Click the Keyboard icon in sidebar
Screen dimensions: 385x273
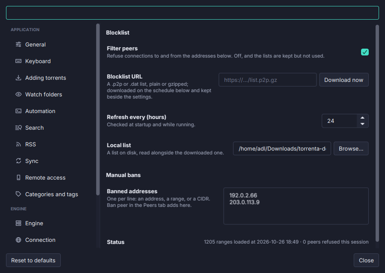point(18,61)
